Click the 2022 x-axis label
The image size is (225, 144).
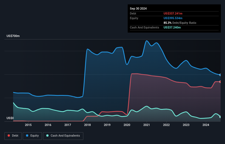pyautogui.click(x=166, y=125)
